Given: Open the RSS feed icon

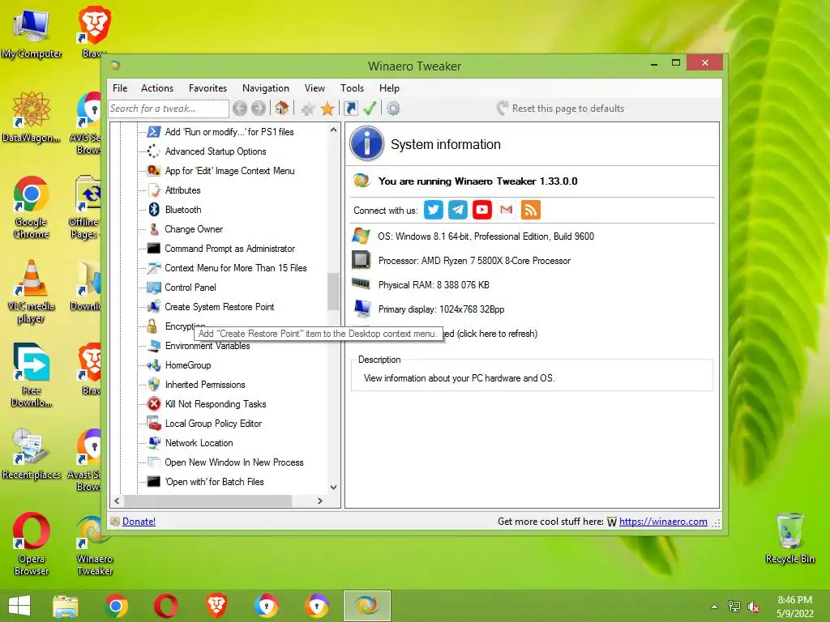Looking at the screenshot, I should 530,210.
